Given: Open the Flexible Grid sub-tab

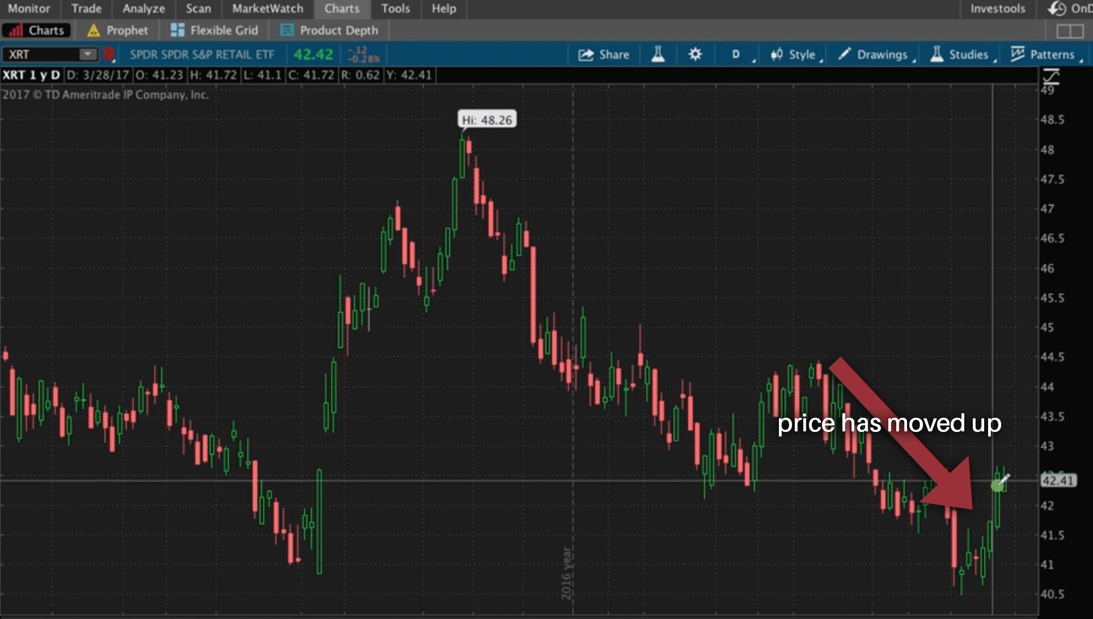Looking at the screenshot, I should 214,31.
